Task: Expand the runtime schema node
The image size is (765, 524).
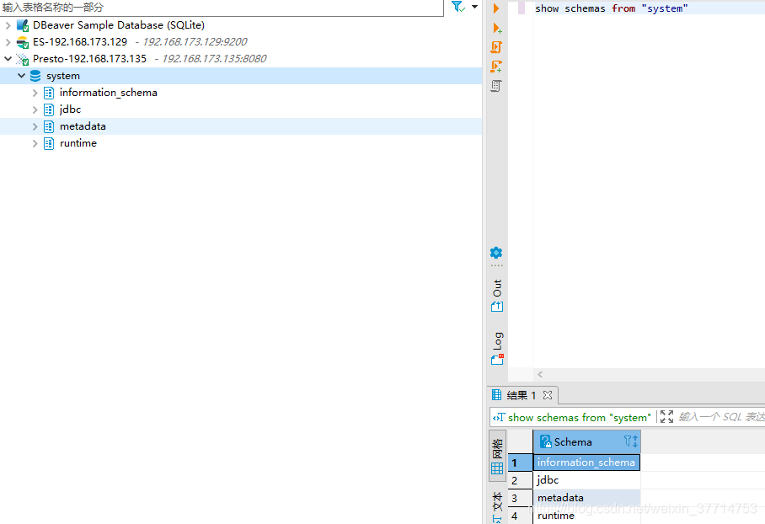Action: 35,143
